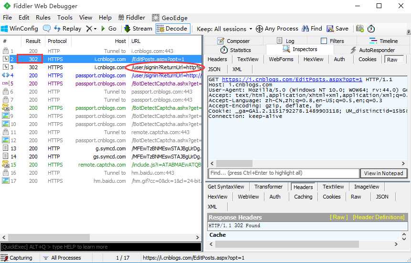Click session 17 image icon
Screen dimensions: 411x263
pyautogui.click(x=6, y=181)
